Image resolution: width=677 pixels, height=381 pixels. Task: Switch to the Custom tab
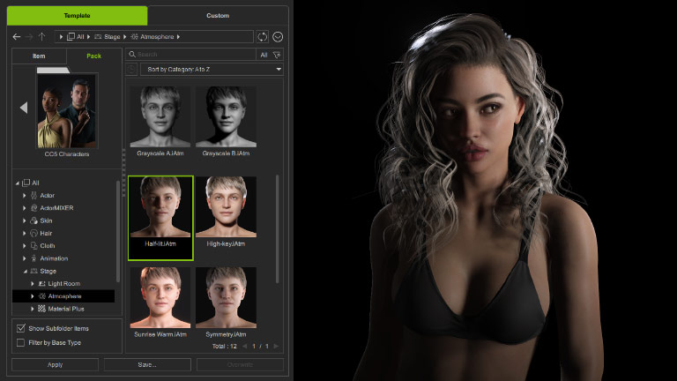tap(218, 16)
